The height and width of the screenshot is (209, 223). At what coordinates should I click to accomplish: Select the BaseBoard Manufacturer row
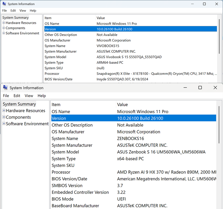coord(134,206)
